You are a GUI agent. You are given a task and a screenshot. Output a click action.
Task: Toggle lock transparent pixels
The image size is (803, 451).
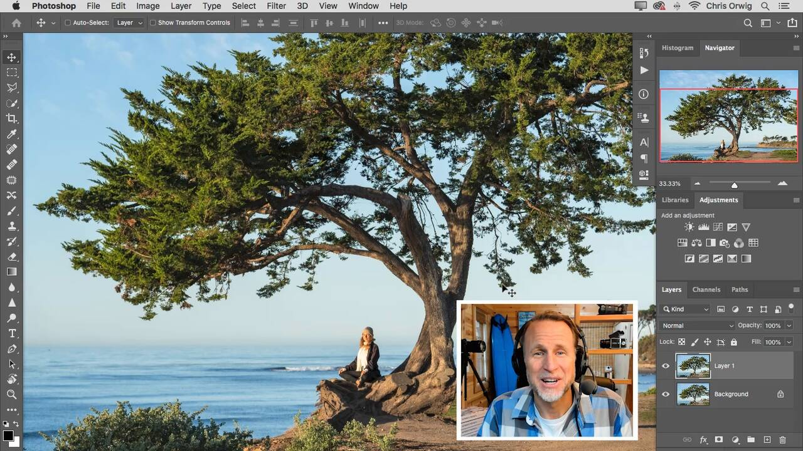click(681, 342)
